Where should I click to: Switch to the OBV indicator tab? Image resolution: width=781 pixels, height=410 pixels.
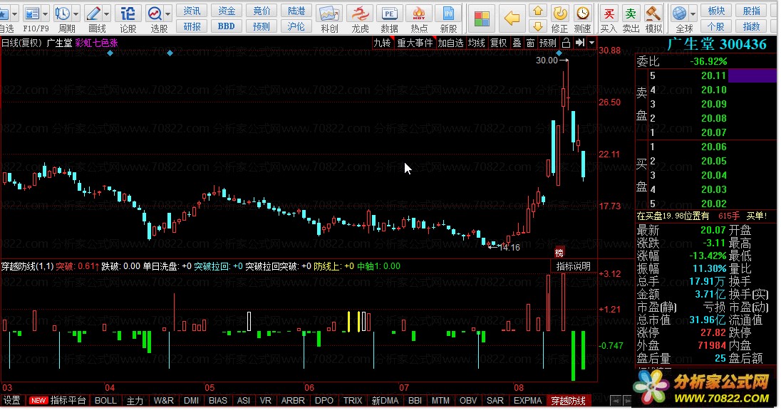(x=468, y=401)
